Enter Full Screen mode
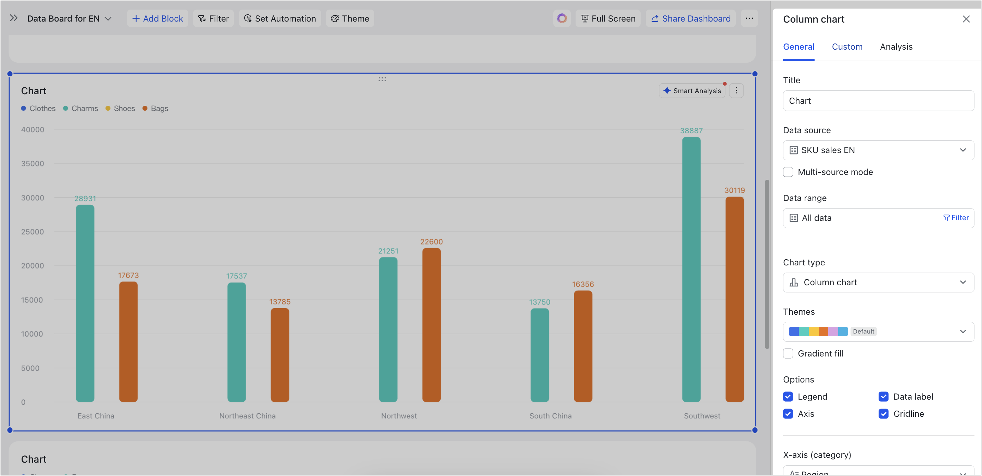Viewport: 982px width, 476px height. point(608,18)
